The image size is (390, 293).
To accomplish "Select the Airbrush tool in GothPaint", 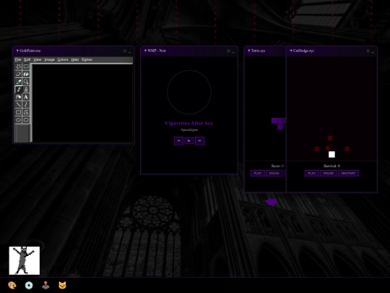I will (x=18, y=97).
